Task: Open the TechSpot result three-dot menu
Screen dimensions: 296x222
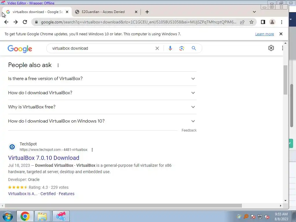Action: (92, 150)
